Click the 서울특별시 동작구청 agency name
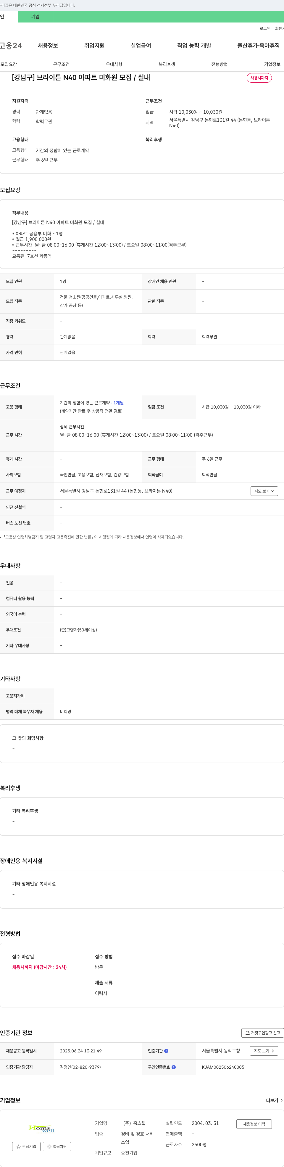 coord(221,1051)
